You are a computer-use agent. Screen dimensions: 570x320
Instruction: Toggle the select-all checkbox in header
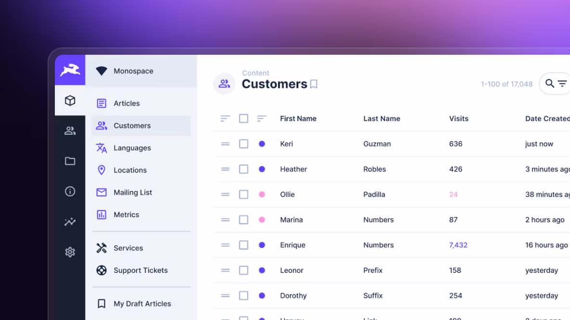244,119
